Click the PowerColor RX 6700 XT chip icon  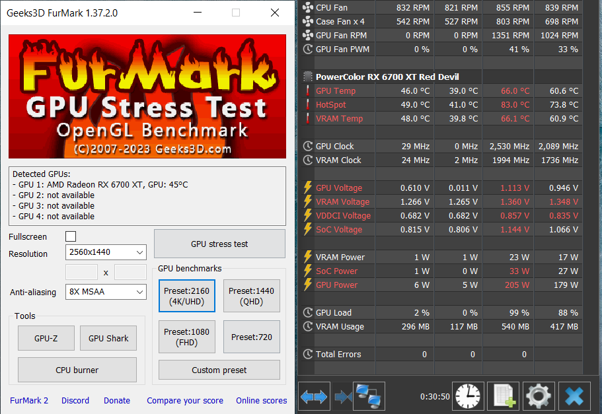308,77
